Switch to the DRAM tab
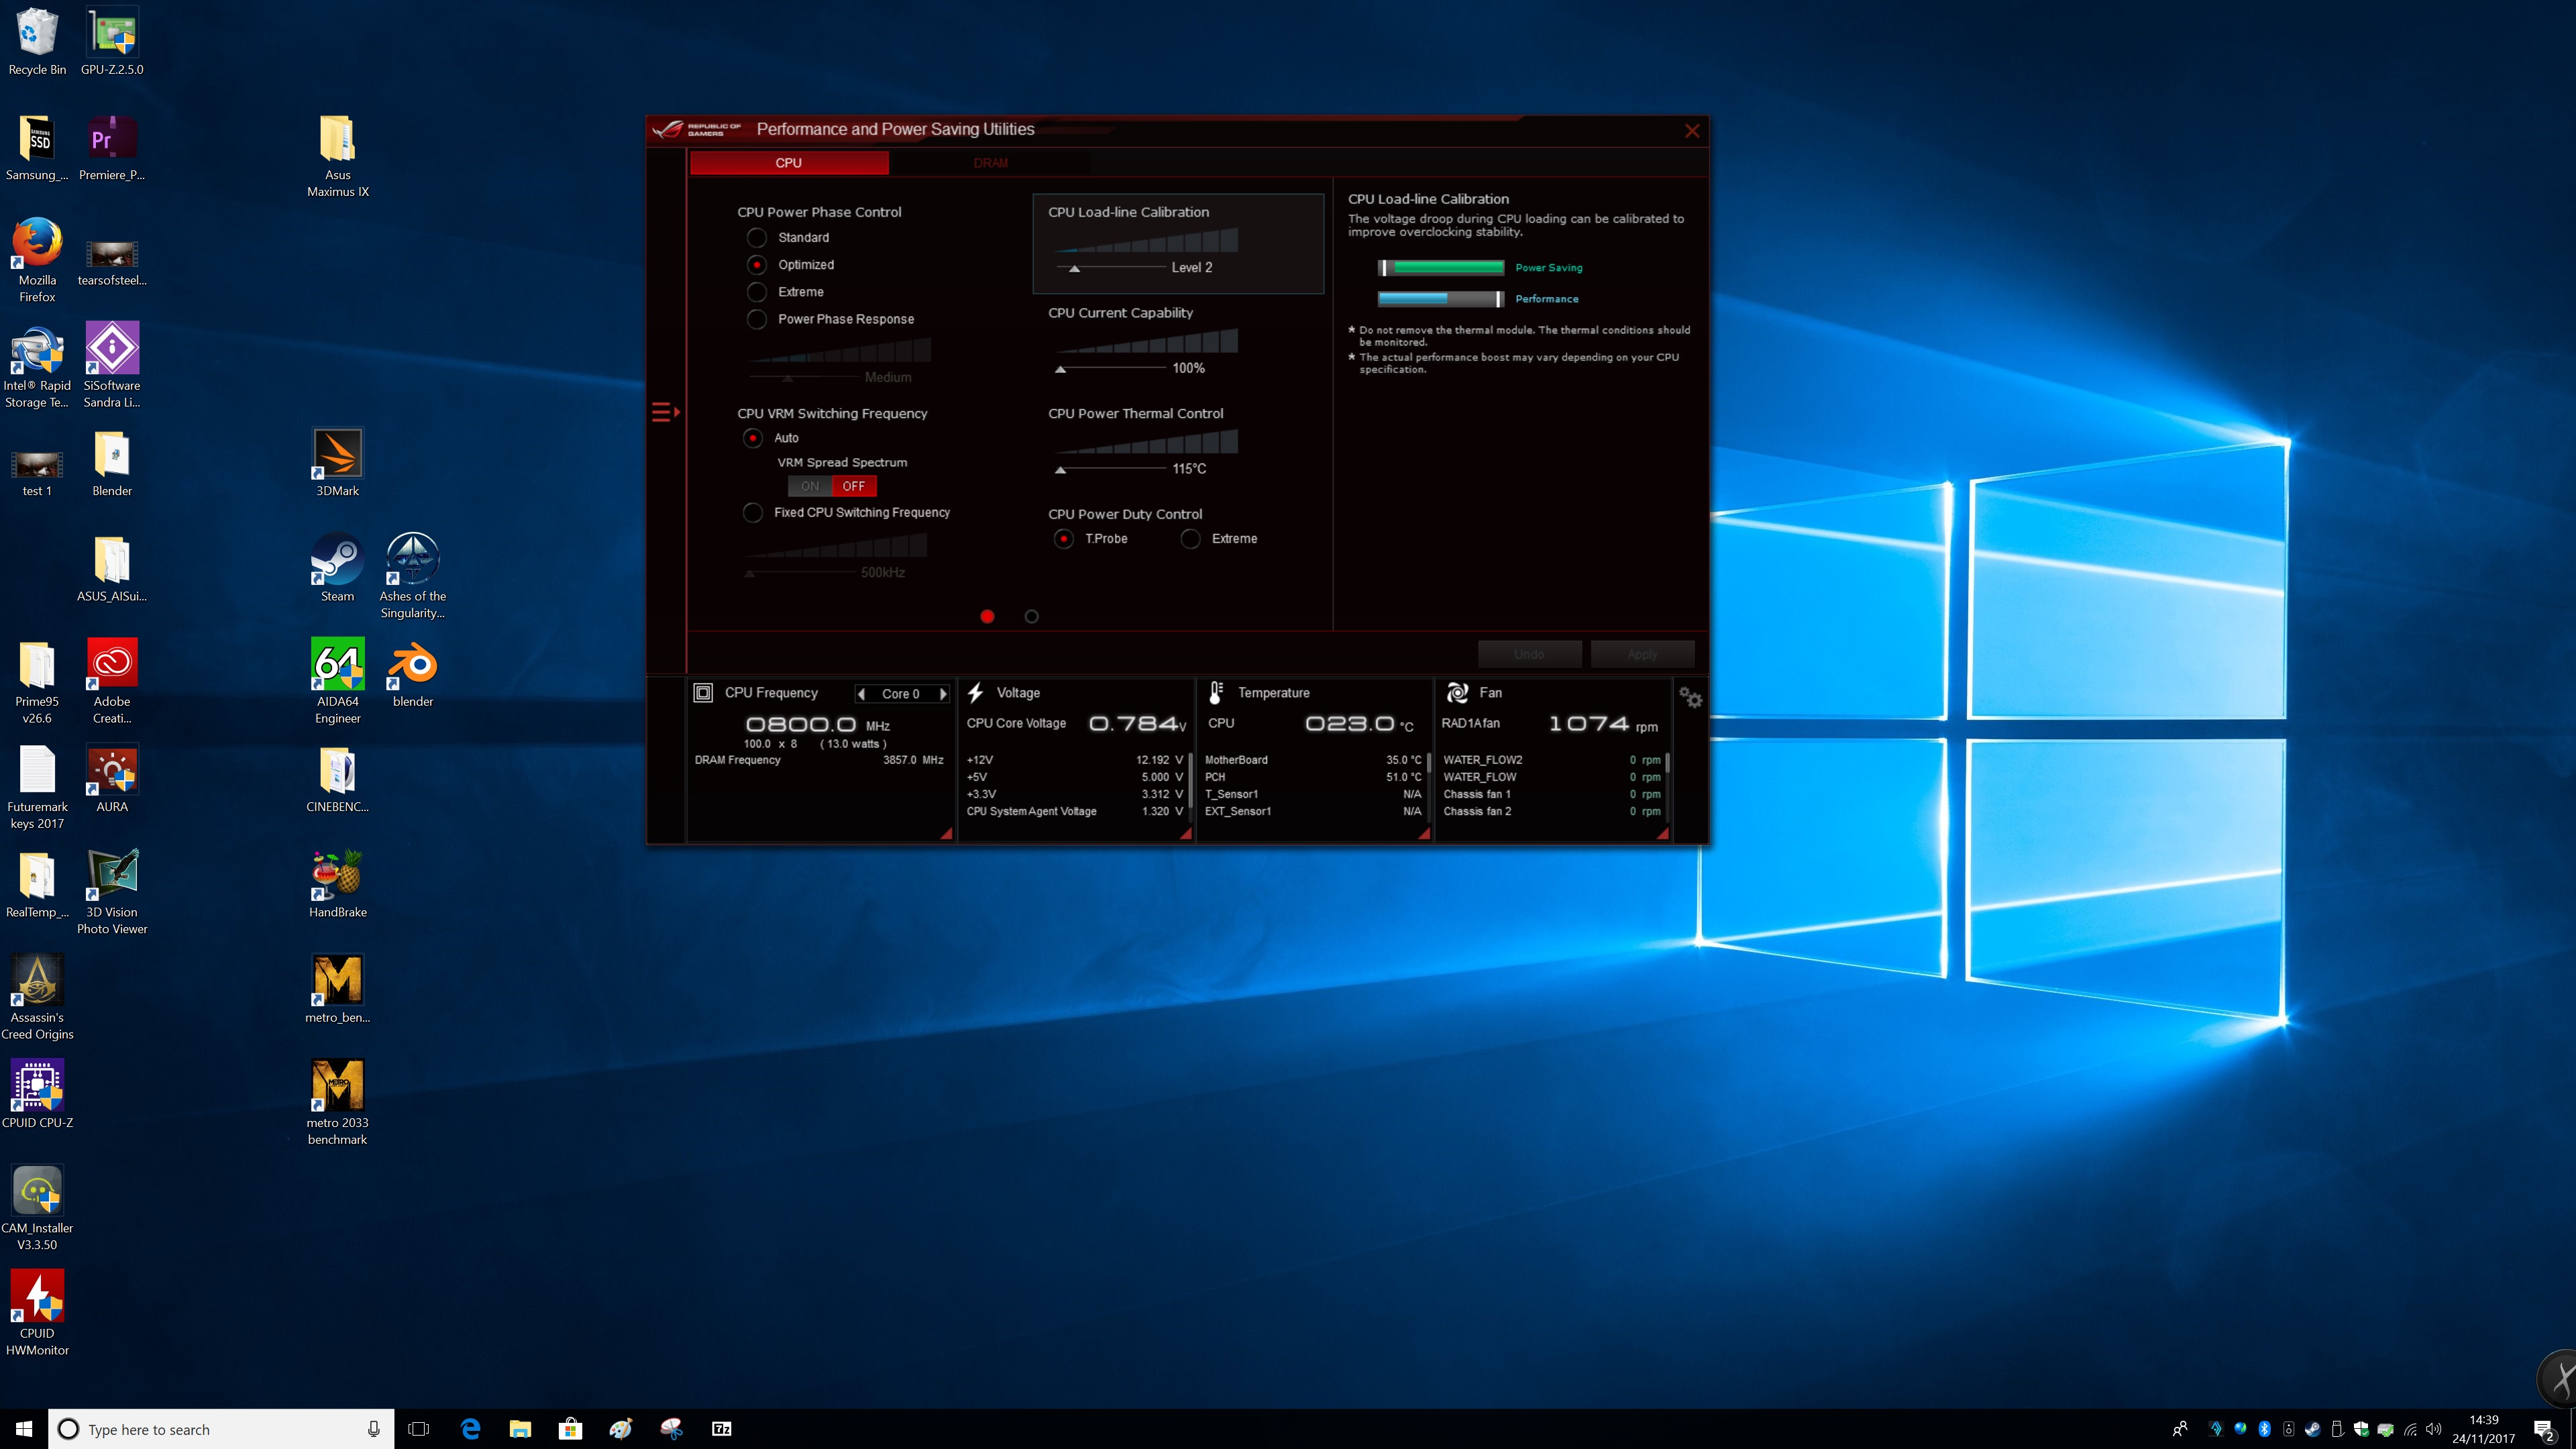The image size is (2576, 1449). (x=990, y=163)
